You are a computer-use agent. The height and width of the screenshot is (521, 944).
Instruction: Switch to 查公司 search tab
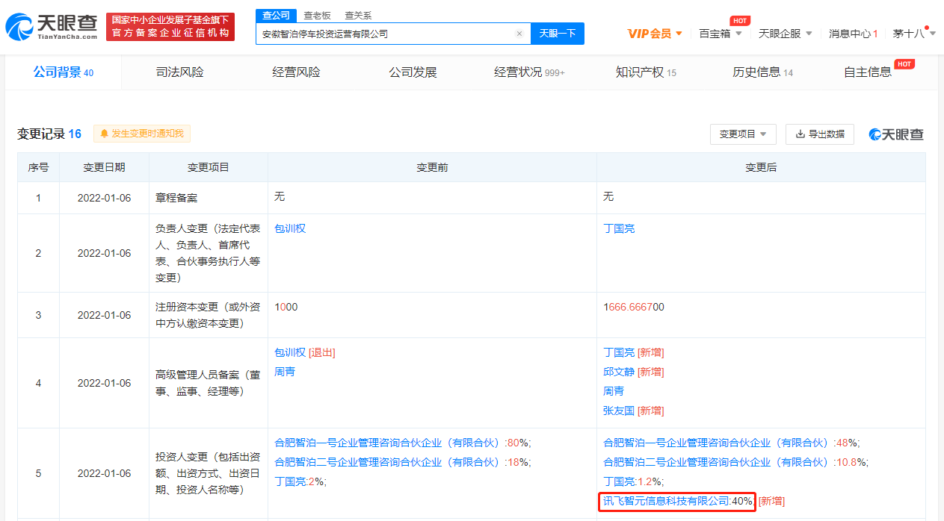click(x=277, y=16)
